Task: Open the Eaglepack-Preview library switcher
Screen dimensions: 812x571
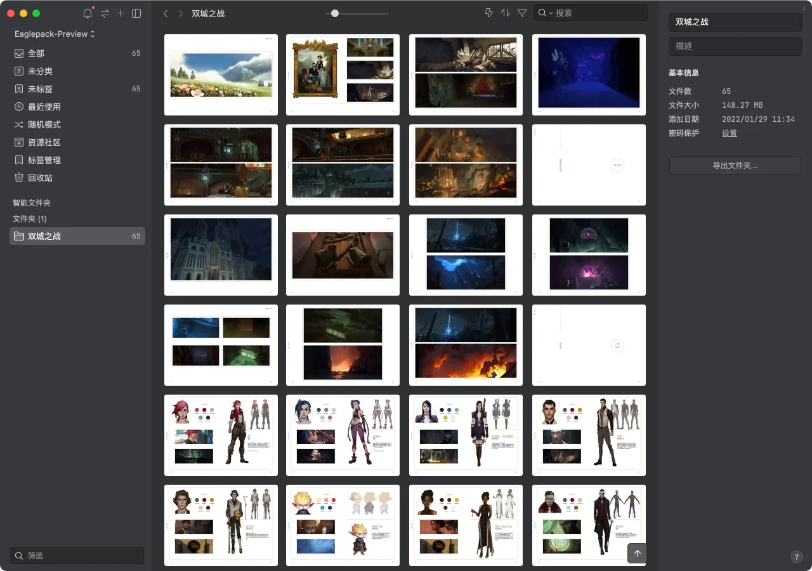Action: [55, 34]
